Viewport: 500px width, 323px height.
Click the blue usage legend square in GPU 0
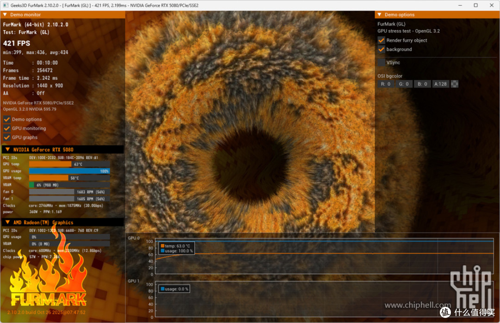tap(162, 251)
